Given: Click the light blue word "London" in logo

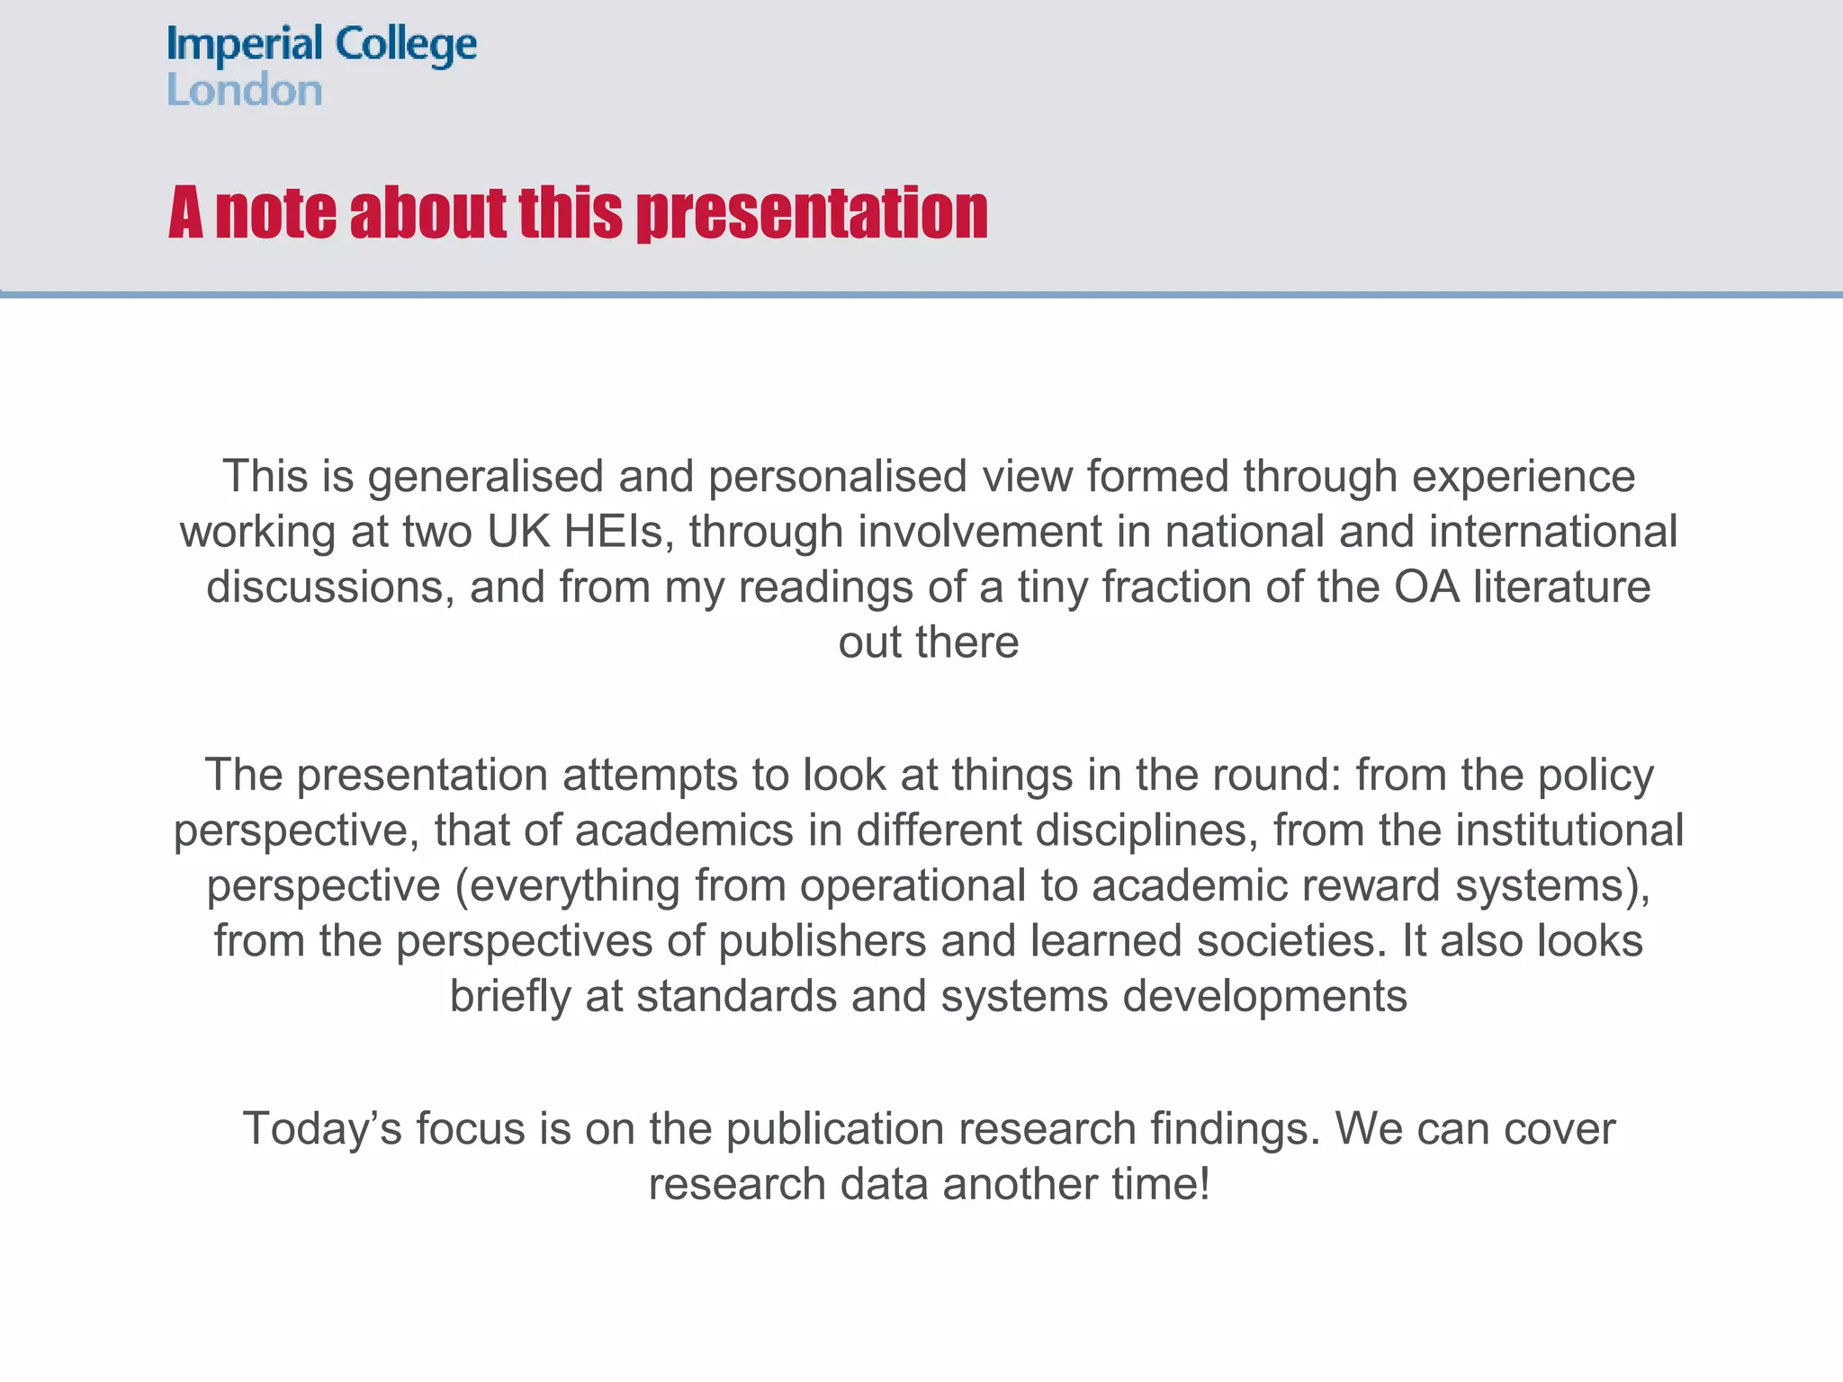Looking at the screenshot, I should click(245, 91).
